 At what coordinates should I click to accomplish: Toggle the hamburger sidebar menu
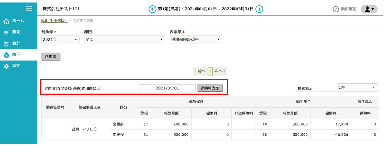[29, 9]
